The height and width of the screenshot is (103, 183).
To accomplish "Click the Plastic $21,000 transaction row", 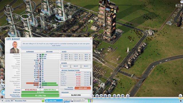I will pyautogui.click(x=75, y=75).
